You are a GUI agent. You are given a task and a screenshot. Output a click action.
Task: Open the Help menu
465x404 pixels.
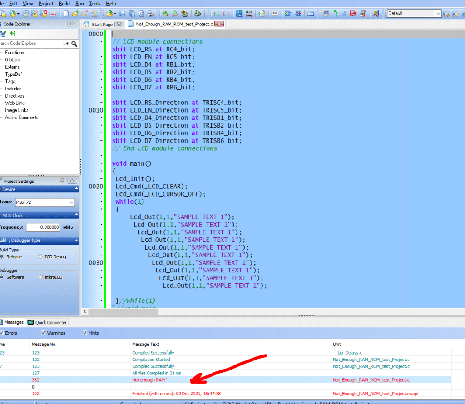[111, 4]
